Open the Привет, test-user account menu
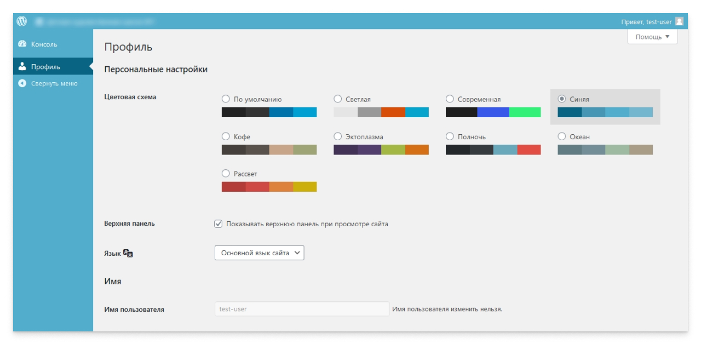Viewport: 701px width, 344px height. [x=646, y=22]
